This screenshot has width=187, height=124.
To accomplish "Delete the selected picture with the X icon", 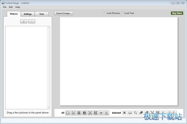I will 124,113.
